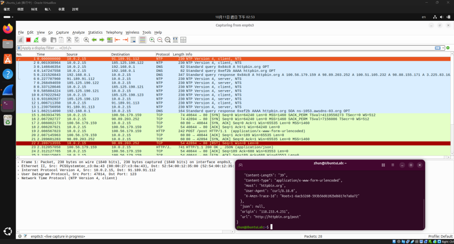Launch Firefox from the dock

(8, 28)
